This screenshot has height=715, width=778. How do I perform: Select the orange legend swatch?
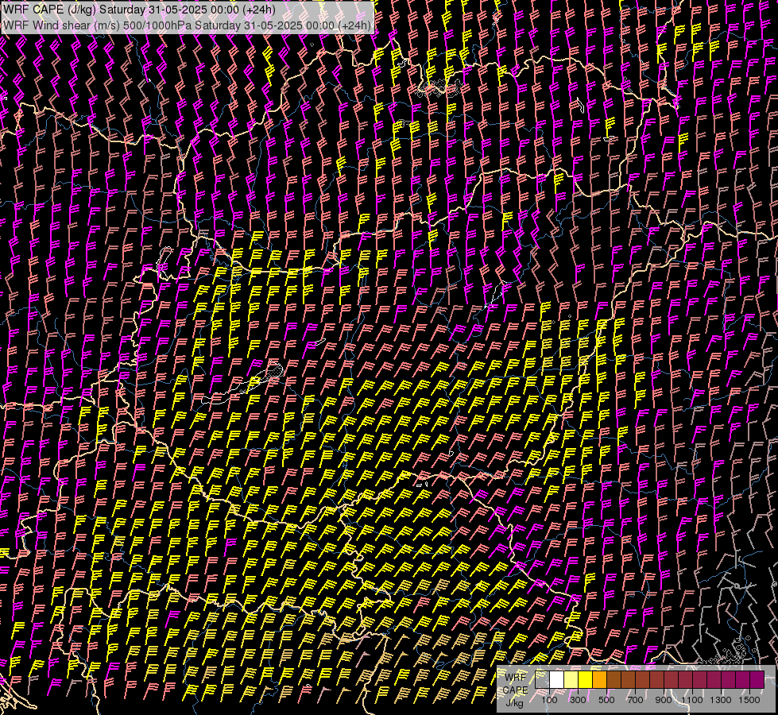(600, 679)
